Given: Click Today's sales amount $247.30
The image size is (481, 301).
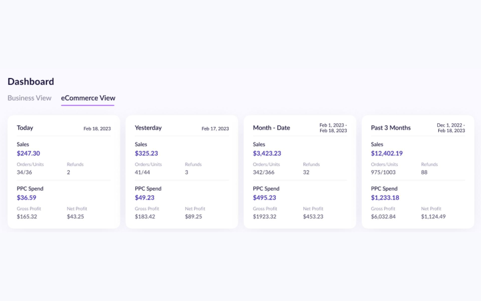Looking at the screenshot, I should [28, 153].
